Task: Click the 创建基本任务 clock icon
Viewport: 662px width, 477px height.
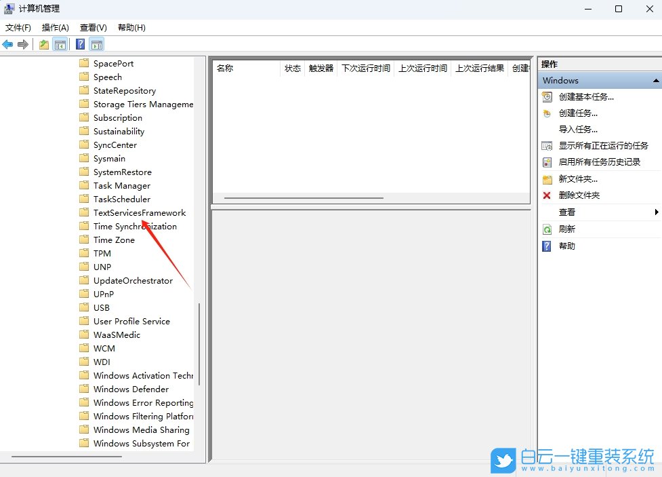Action: [x=547, y=97]
